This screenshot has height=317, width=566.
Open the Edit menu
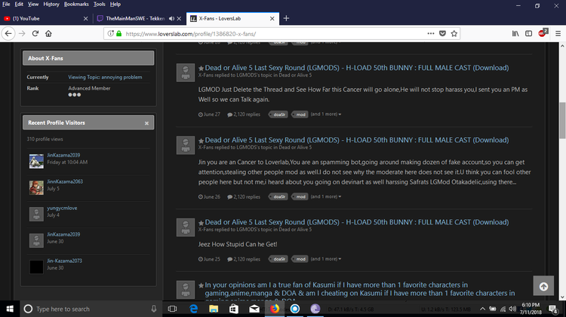19,5
